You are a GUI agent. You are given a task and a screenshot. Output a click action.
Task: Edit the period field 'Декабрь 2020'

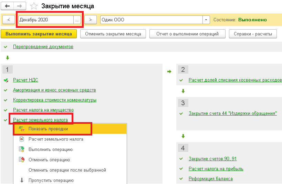tap(46, 20)
